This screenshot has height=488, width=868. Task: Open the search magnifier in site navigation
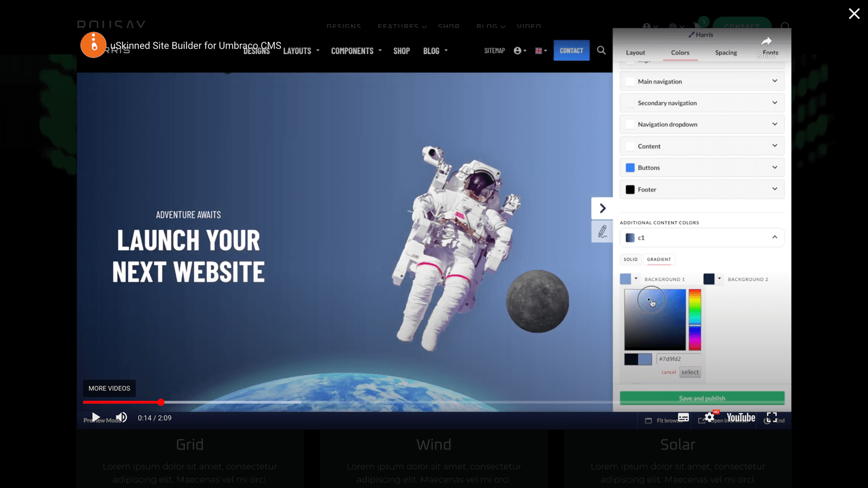coord(601,50)
